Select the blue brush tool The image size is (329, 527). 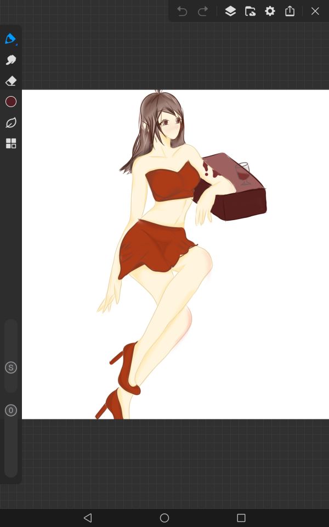pyautogui.click(x=11, y=39)
